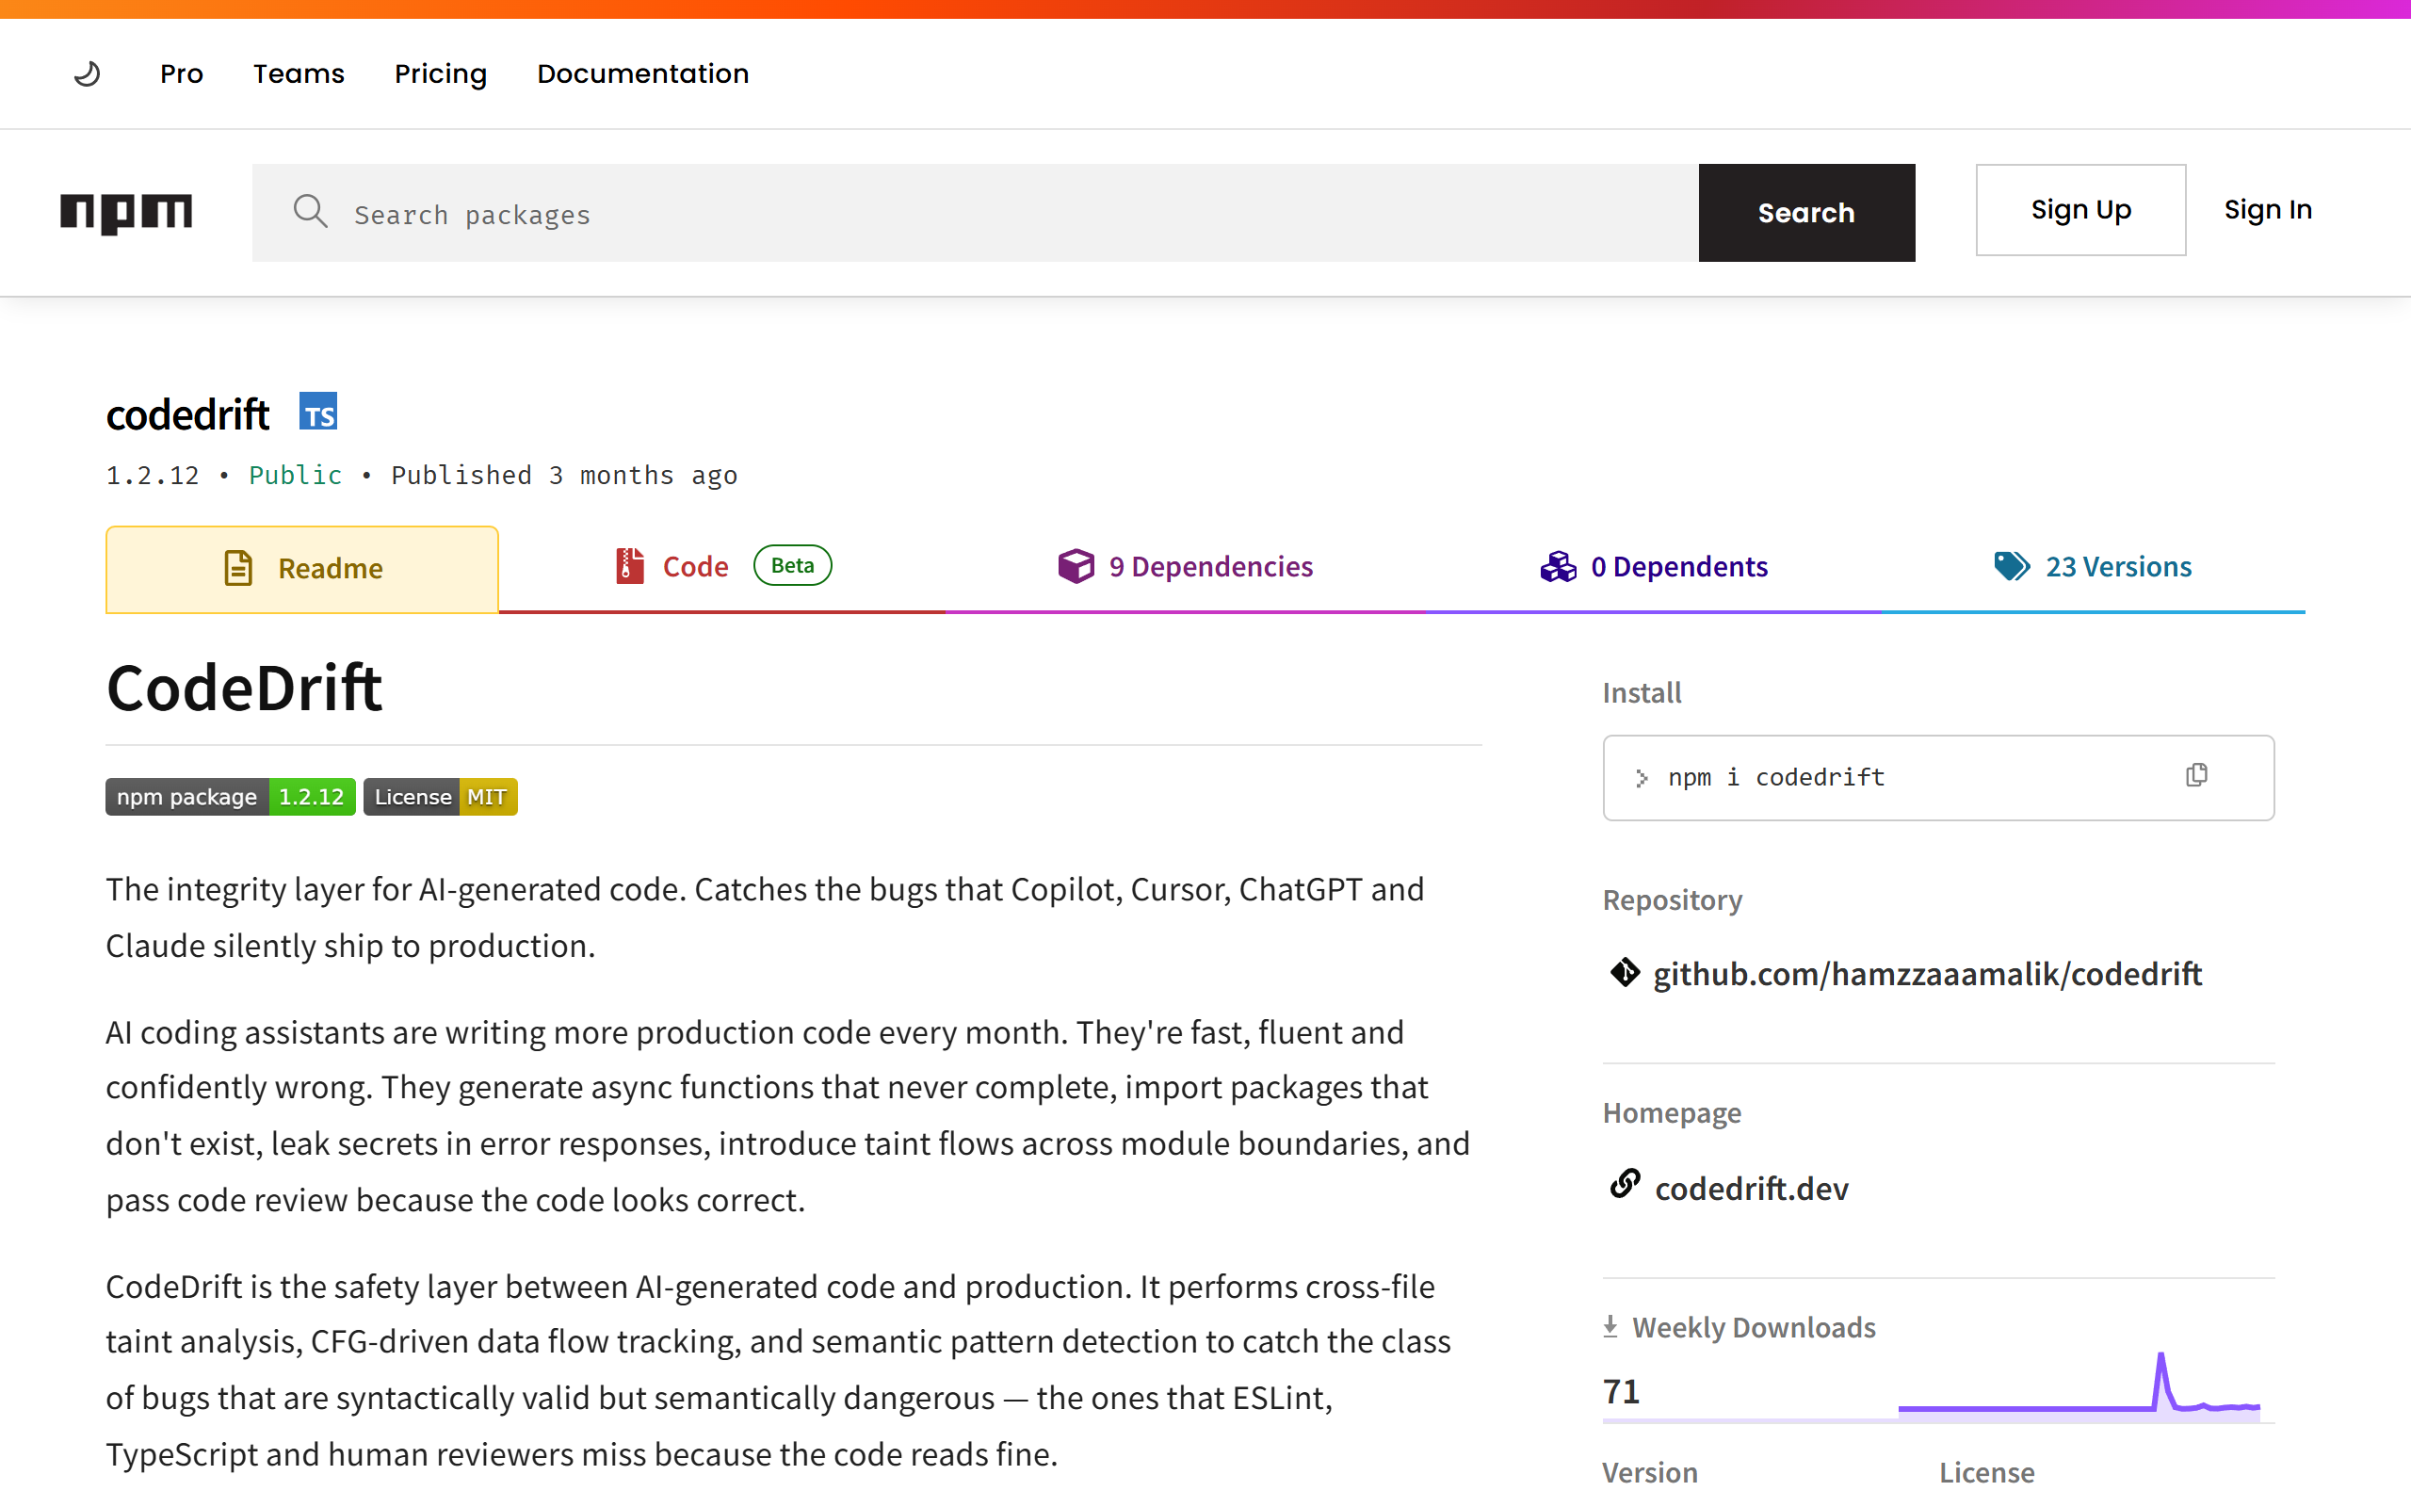Image resolution: width=2411 pixels, height=1507 pixels.
Task: Click the green Public label
Action: tap(295, 476)
